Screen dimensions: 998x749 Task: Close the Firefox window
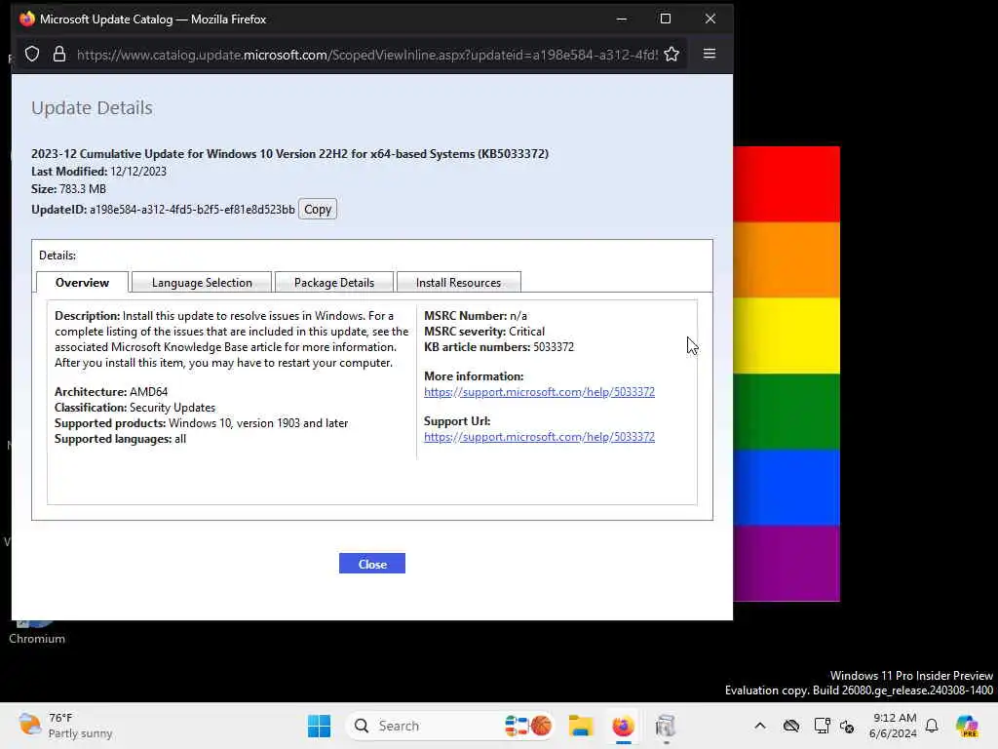tap(710, 20)
